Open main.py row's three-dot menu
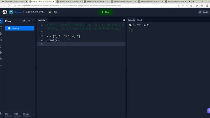Screen dimensions: 210x118 pos(33,28)
